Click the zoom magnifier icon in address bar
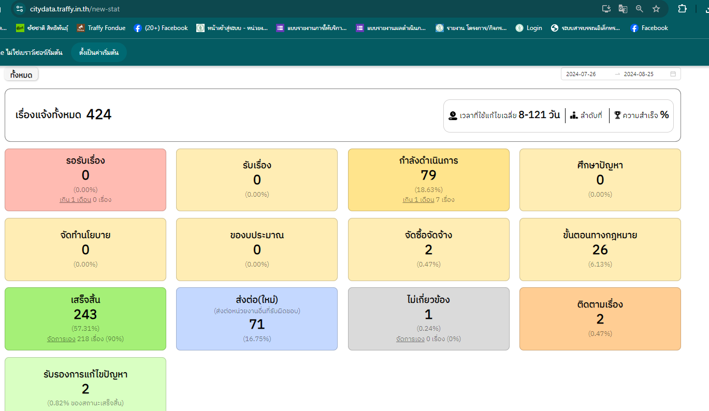709x411 pixels. coord(640,9)
